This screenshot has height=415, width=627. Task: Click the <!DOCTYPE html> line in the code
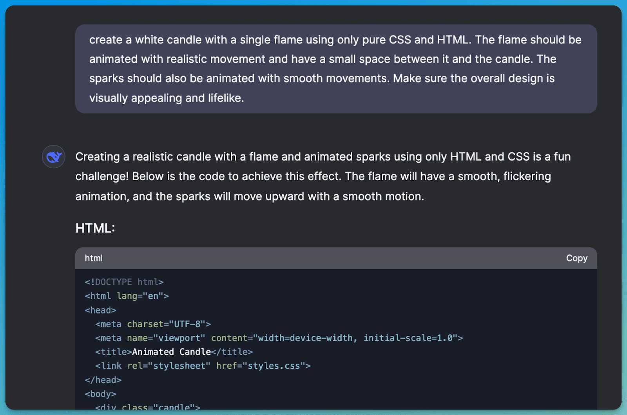coord(125,282)
